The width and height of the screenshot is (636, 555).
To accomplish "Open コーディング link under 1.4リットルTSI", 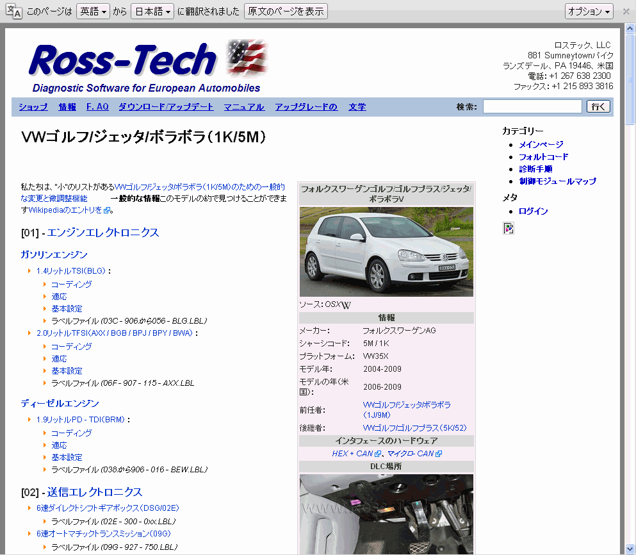I will click(71, 284).
